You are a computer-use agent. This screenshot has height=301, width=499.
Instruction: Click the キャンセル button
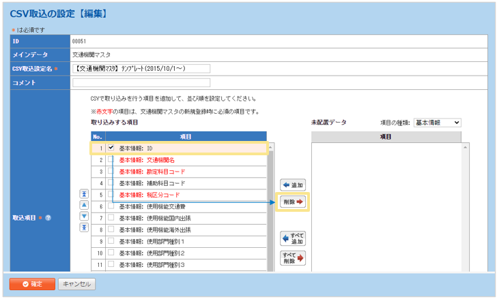76,284
